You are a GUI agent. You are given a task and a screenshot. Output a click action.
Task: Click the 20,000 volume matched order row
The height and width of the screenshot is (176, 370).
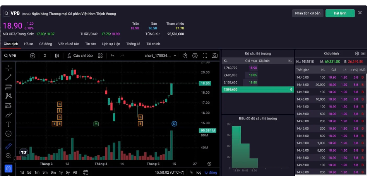point(331,85)
